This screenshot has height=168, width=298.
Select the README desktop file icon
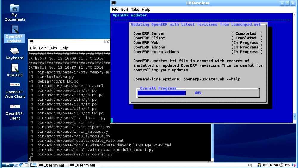[x=15, y=70]
